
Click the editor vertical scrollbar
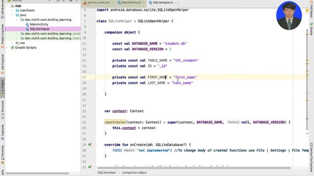(307, 79)
